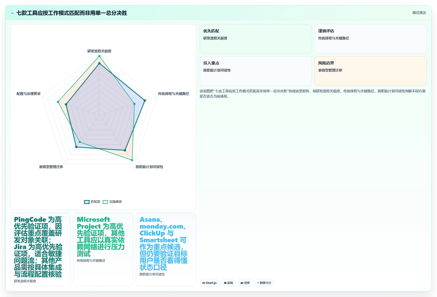Open the 数据卡片 chip
437x297 pixels.
[x=264, y=283]
